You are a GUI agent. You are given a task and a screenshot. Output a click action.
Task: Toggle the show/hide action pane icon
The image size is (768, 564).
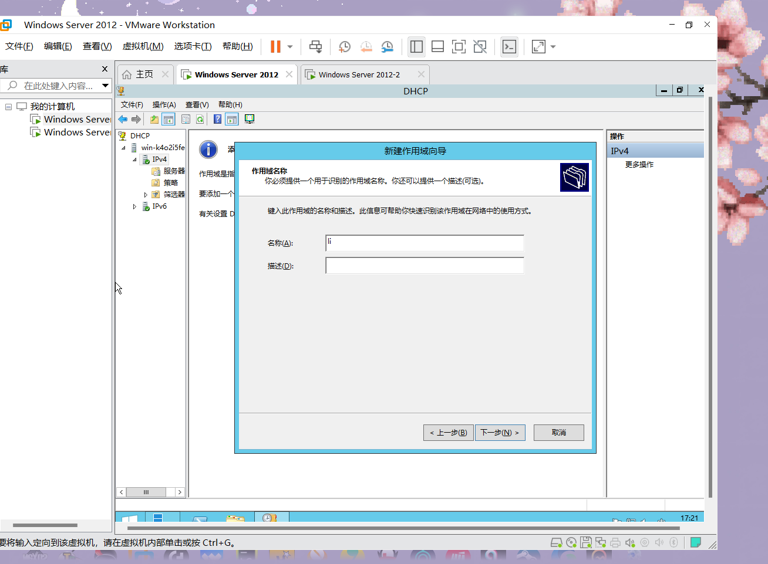(232, 120)
